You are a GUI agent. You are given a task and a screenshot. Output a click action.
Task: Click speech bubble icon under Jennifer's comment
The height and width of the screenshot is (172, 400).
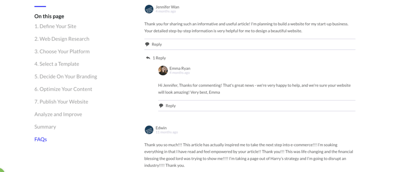pyautogui.click(x=147, y=44)
